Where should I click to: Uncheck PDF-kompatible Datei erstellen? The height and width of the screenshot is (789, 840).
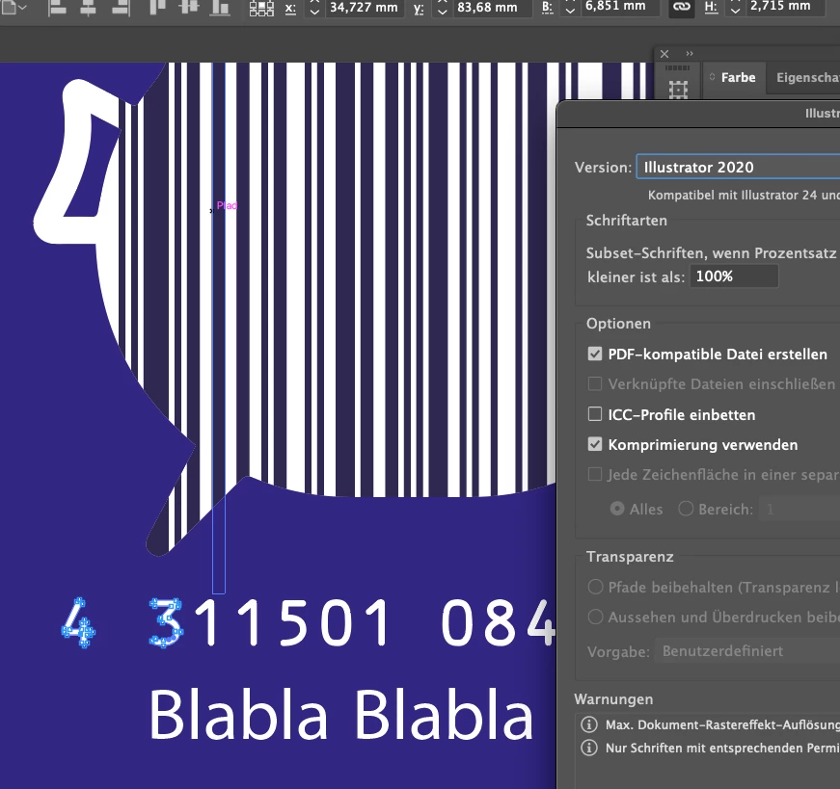coord(595,354)
